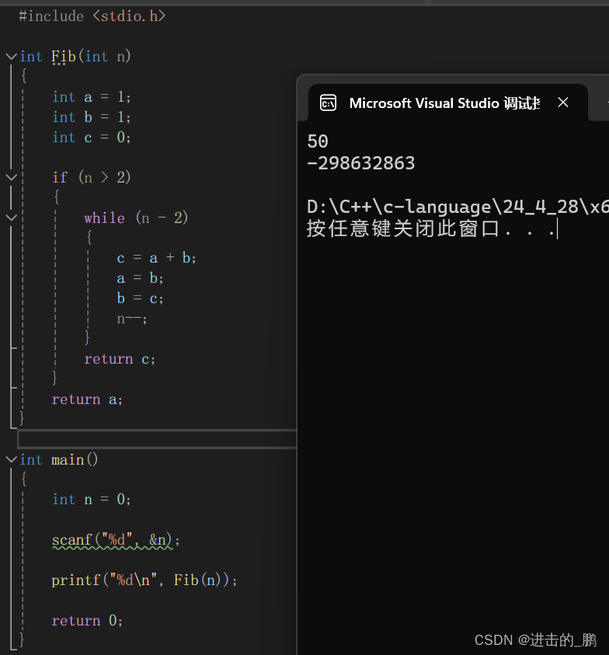
Task: Click the 'return 0;' statement
Action: (x=87, y=621)
